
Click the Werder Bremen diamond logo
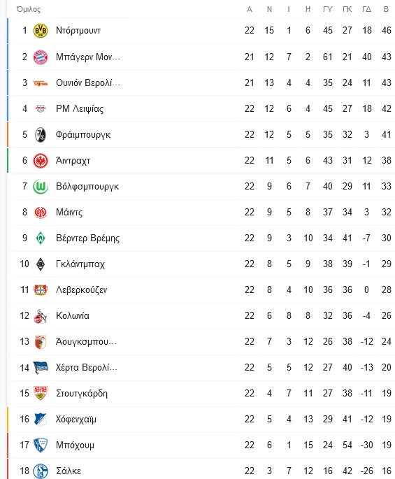(x=41, y=238)
